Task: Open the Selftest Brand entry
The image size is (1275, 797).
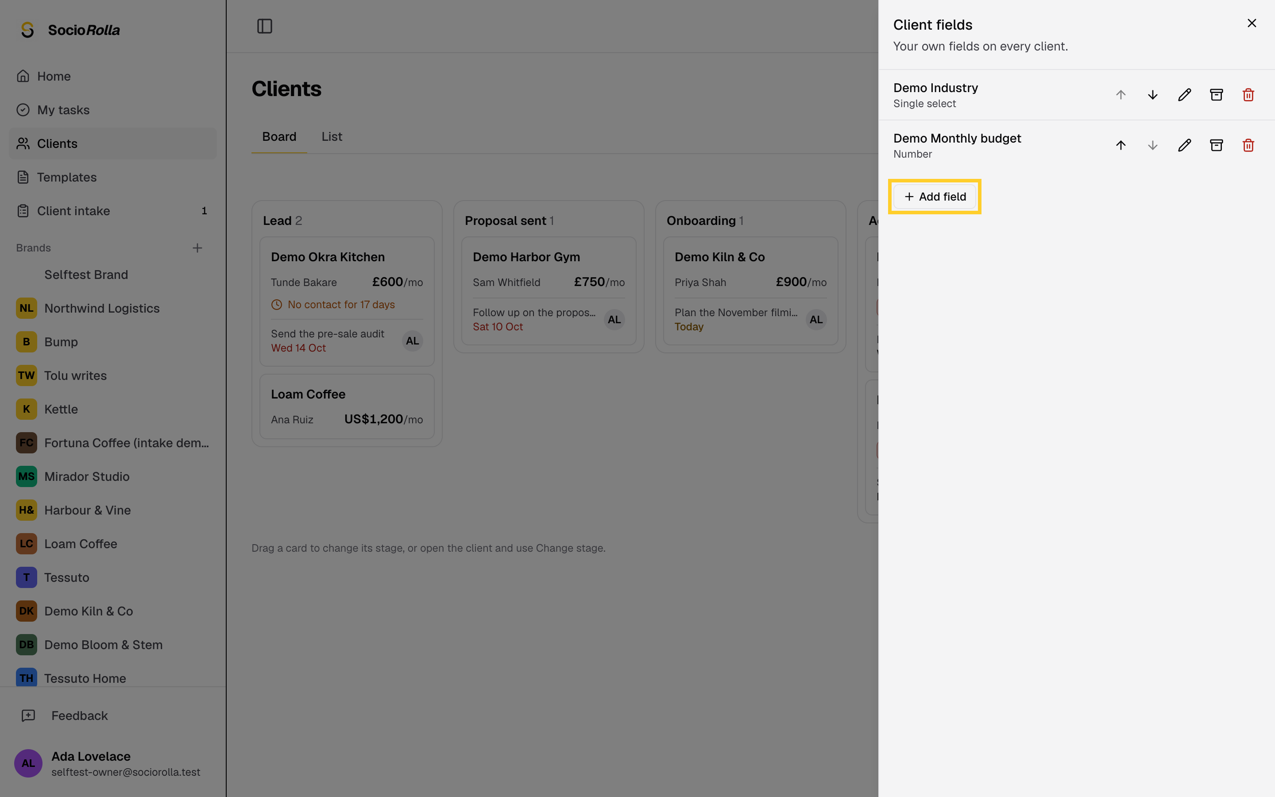Action: click(113, 275)
